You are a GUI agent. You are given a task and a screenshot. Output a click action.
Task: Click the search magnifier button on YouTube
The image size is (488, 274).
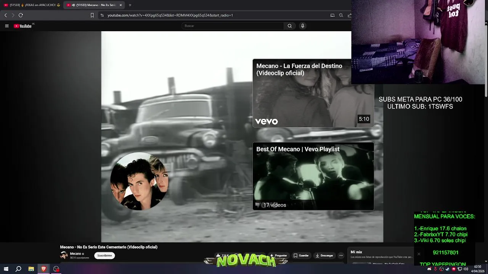click(x=290, y=26)
